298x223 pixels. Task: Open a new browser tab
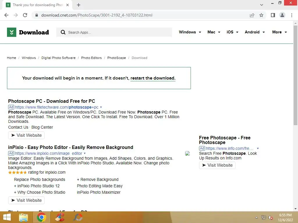click(79, 5)
